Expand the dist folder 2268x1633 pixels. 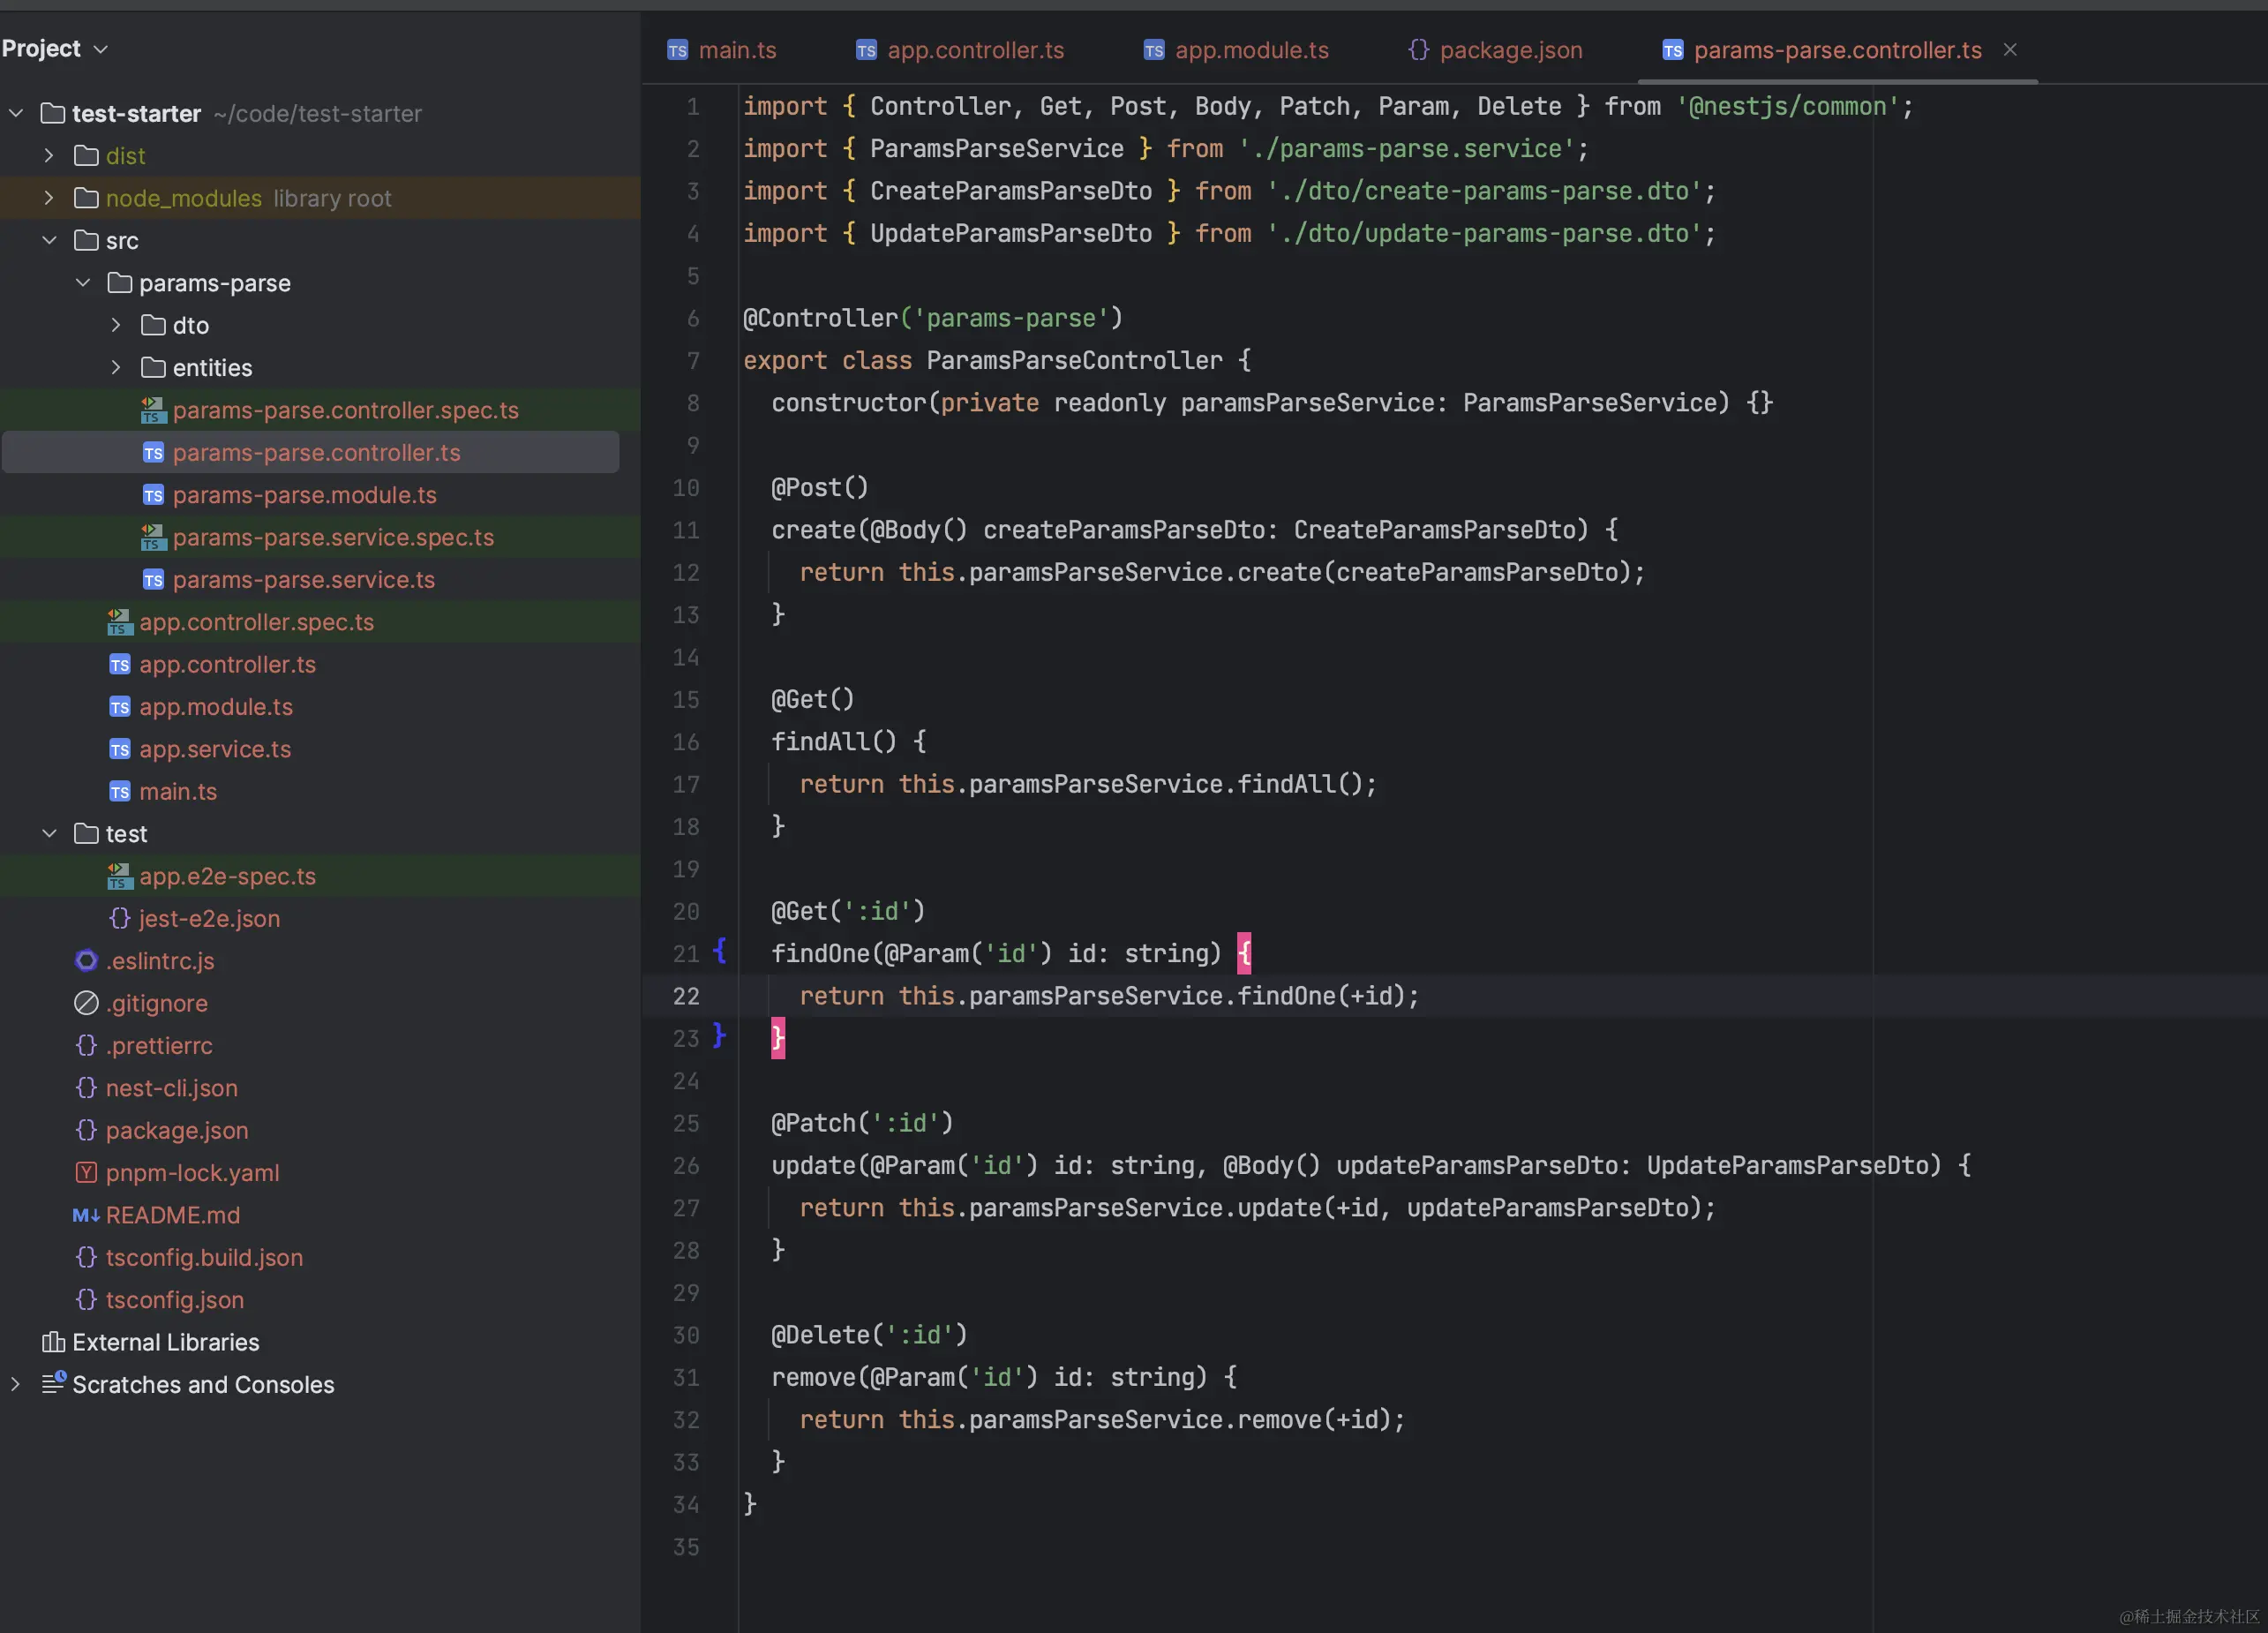[49, 156]
